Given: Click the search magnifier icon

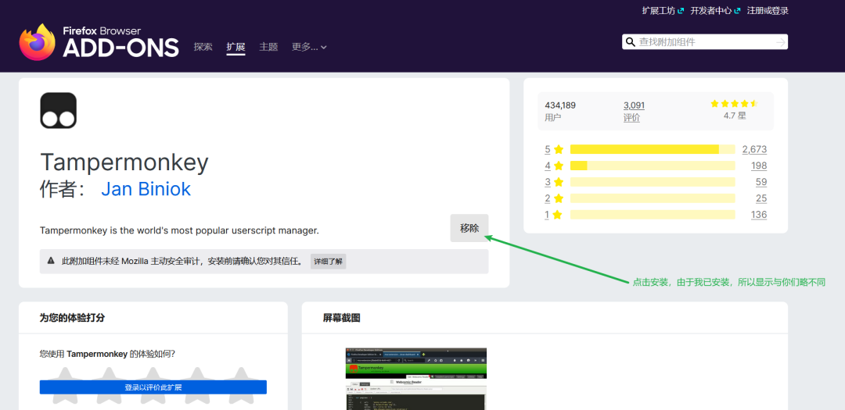Looking at the screenshot, I should [629, 42].
